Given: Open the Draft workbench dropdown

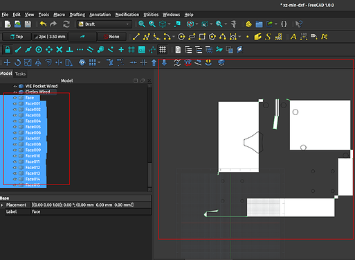Looking at the screenshot, I should tap(104, 24).
